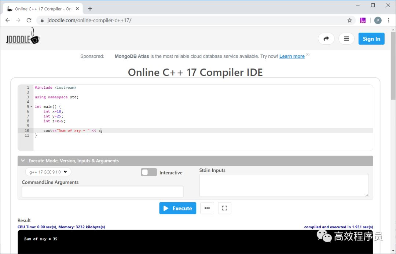Click the #include <iostream> line
The image size is (396, 254).
[56, 87]
